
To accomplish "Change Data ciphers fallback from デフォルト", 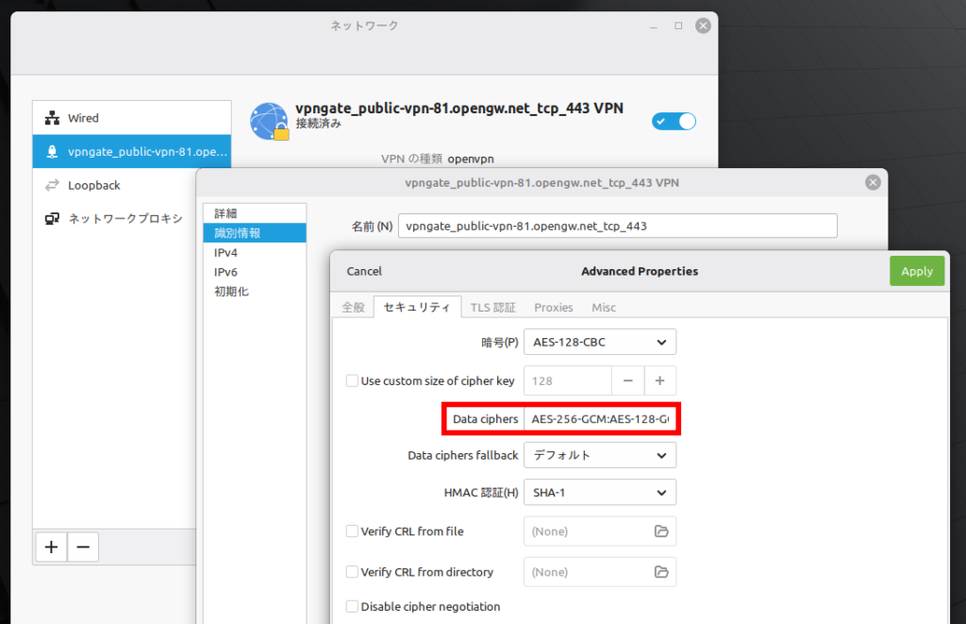I will coord(600,454).
